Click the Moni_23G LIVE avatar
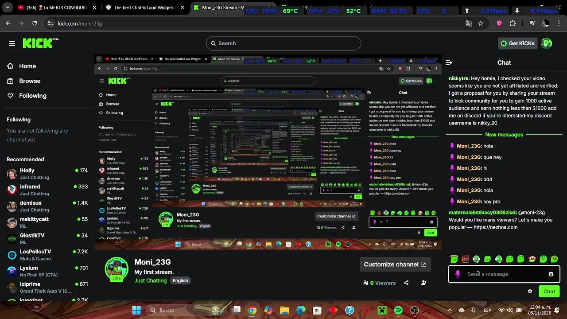This screenshot has width=567, height=319. coord(117,269)
